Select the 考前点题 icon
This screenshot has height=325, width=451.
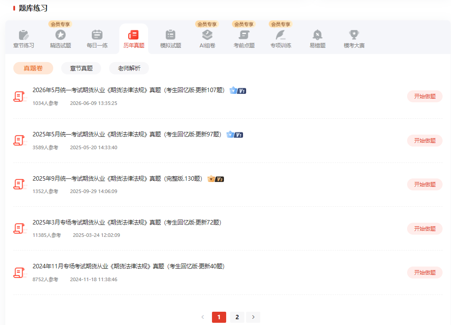[244, 35]
